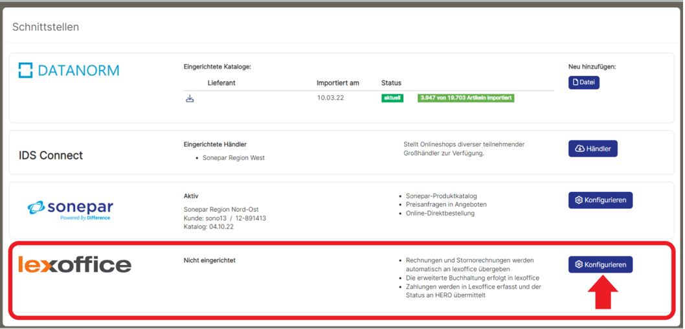The height and width of the screenshot is (329, 685).
Task: Click lexoffice 'Nicht eingerichtet' status text
Action: [x=210, y=260]
